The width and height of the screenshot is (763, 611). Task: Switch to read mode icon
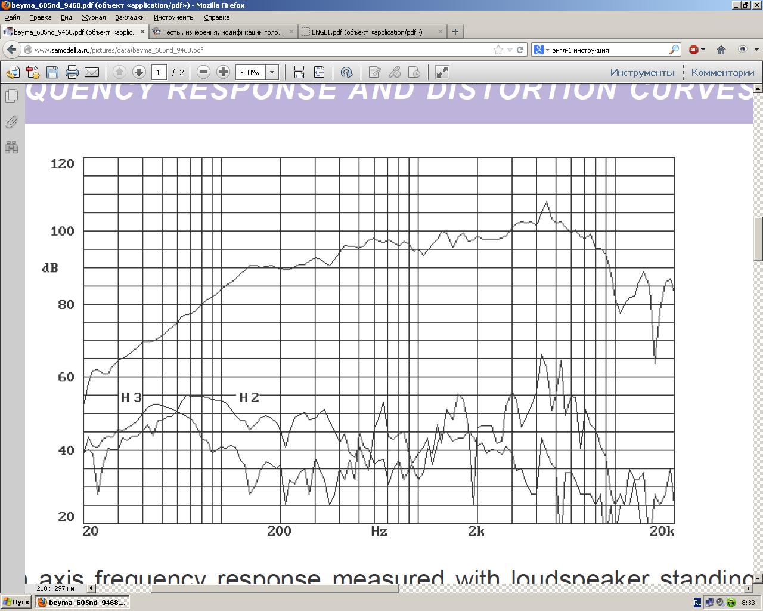pyautogui.click(x=346, y=72)
